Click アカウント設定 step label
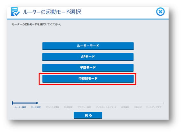 84,107
